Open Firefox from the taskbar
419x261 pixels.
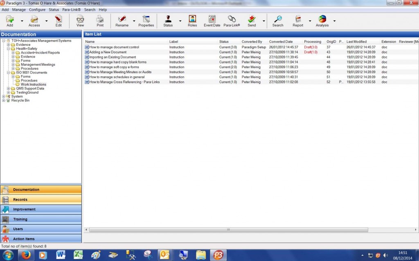tap(26, 255)
